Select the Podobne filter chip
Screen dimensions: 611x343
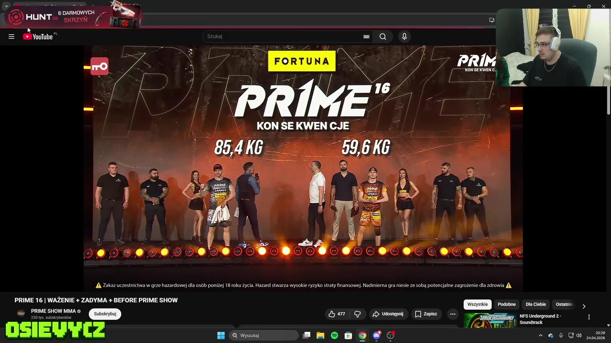point(506,304)
